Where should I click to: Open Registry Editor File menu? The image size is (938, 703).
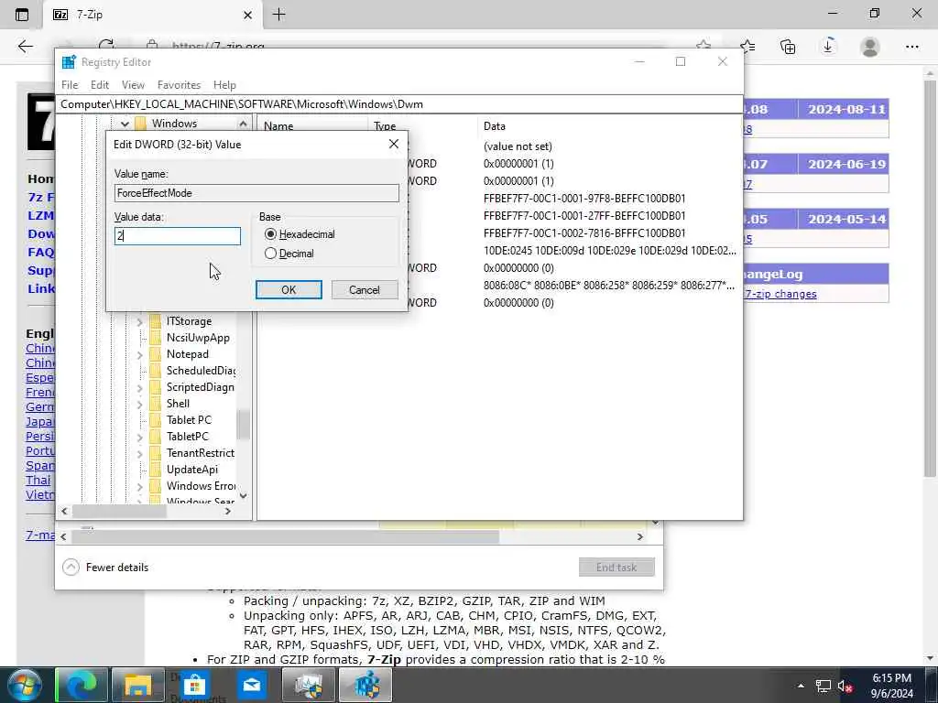tap(70, 85)
